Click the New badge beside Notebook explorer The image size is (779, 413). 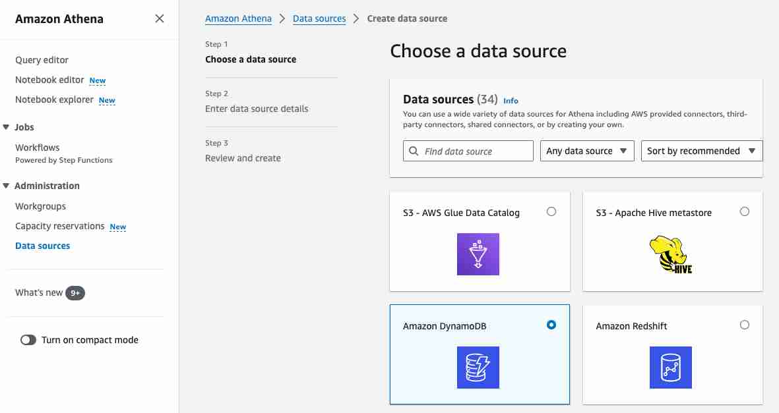[x=107, y=100]
